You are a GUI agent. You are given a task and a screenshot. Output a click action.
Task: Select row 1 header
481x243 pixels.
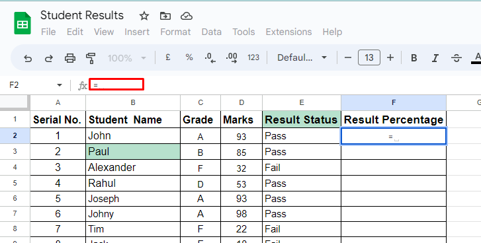[x=15, y=119]
